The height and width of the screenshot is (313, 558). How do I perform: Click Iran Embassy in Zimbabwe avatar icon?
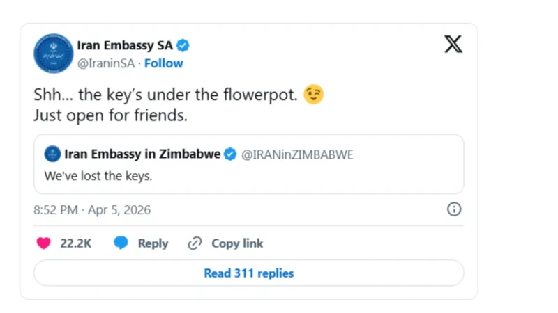click(52, 154)
